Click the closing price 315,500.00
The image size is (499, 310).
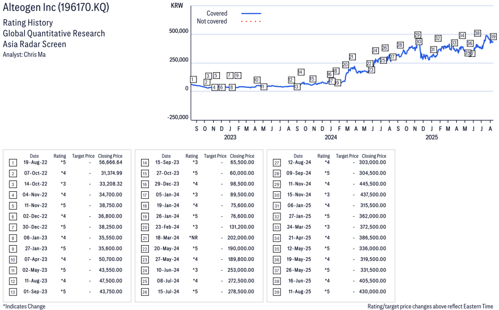tap(373, 205)
